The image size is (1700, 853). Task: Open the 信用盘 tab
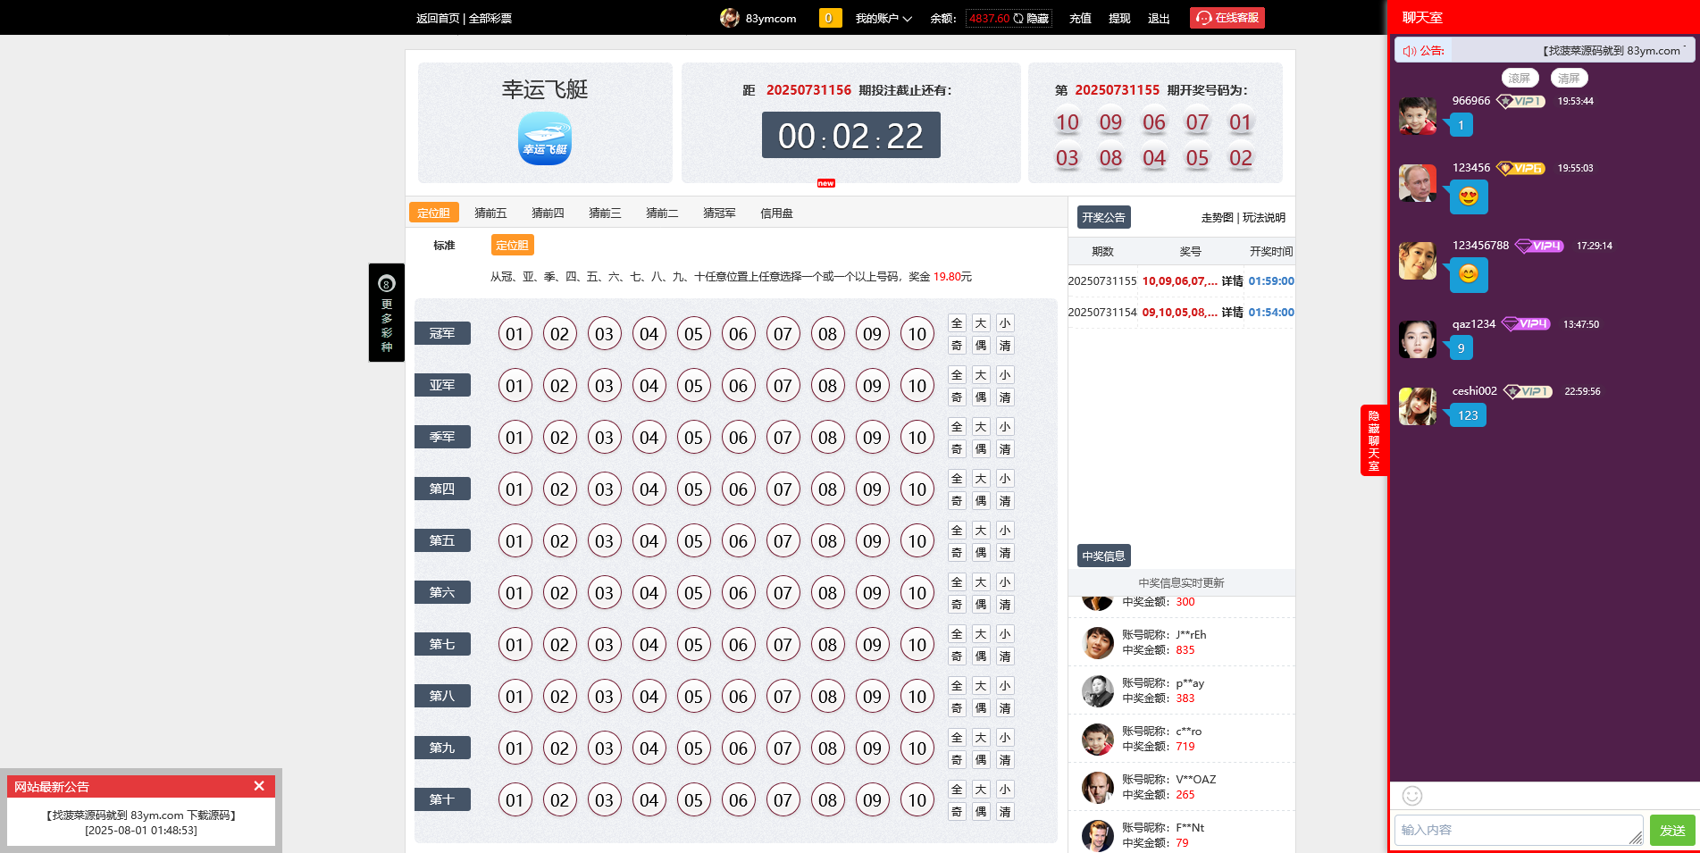click(776, 213)
